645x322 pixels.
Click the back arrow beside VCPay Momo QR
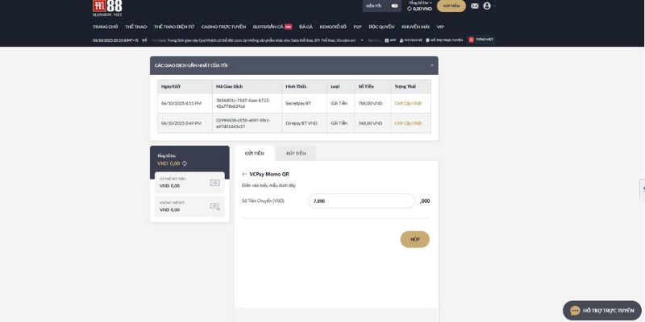coord(244,174)
